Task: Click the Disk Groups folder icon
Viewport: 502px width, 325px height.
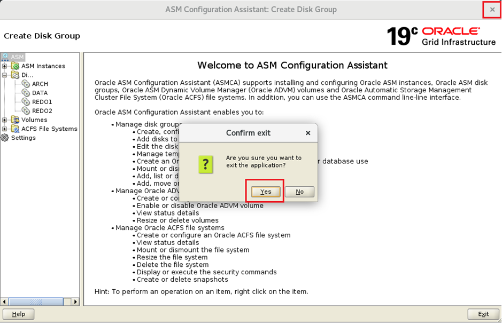Action: coord(16,75)
